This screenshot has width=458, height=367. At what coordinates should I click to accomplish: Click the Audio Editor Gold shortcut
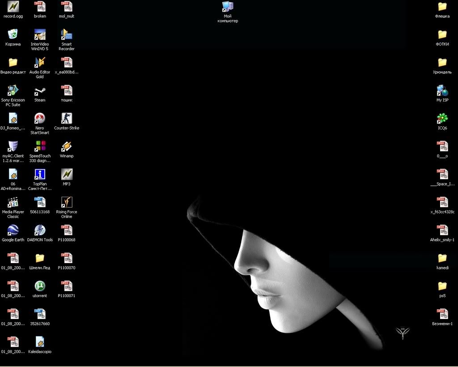40,63
